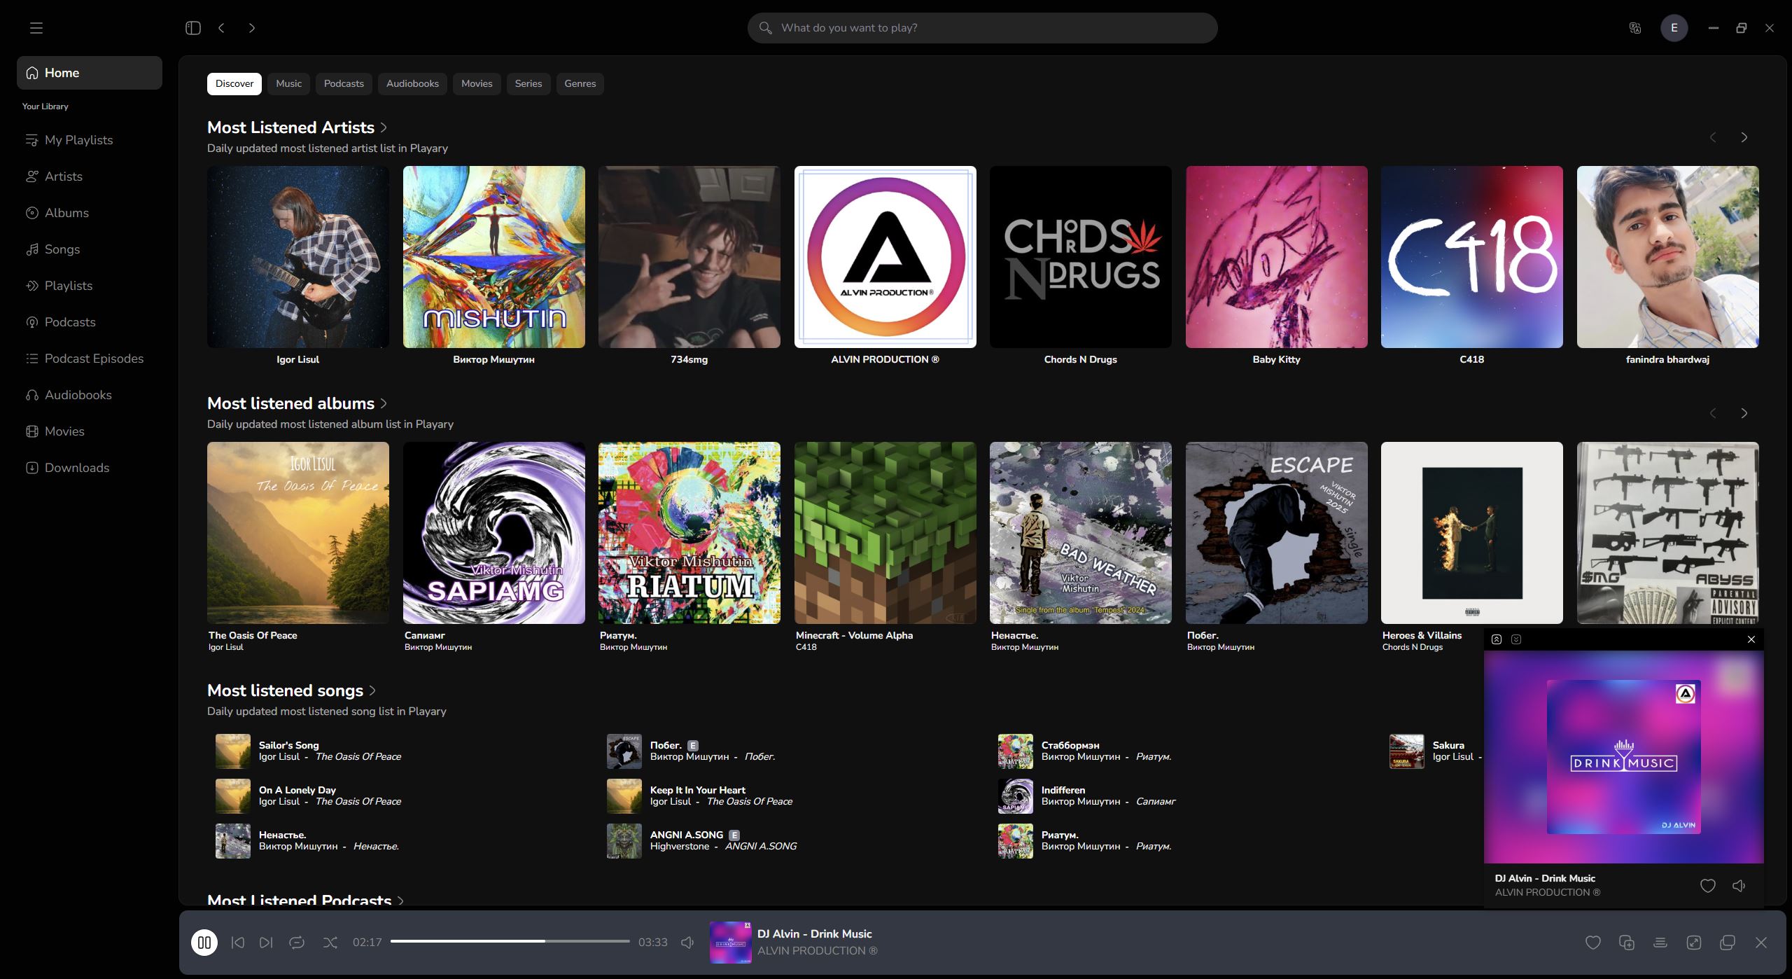Viewport: 1792px width, 979px height.
Task: Open Podcasts in the sidebar
Action: (x=90, y=322)
